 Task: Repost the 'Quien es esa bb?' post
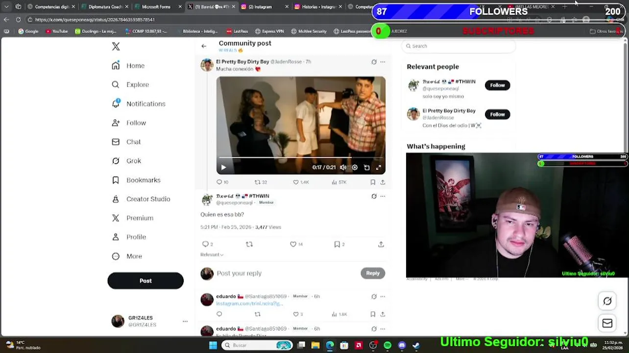point(249,244)
